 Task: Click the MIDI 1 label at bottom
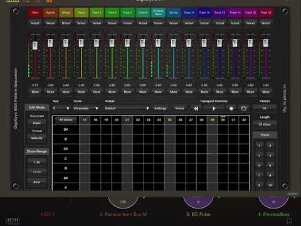[x=48, y=214]
